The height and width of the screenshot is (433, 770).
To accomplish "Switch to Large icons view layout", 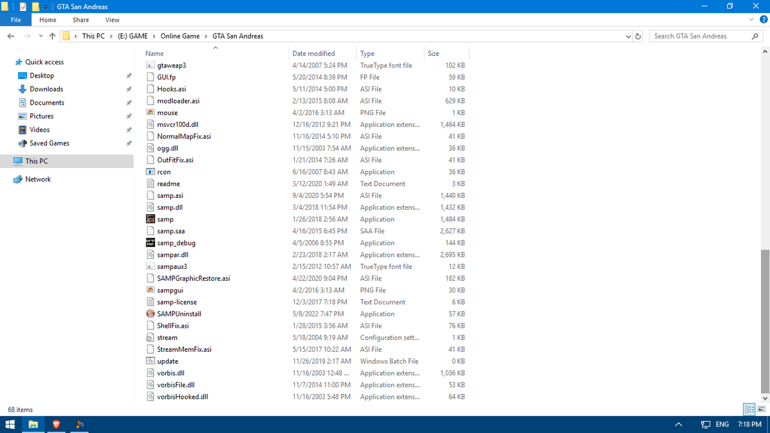I will [x=761, y=410].
